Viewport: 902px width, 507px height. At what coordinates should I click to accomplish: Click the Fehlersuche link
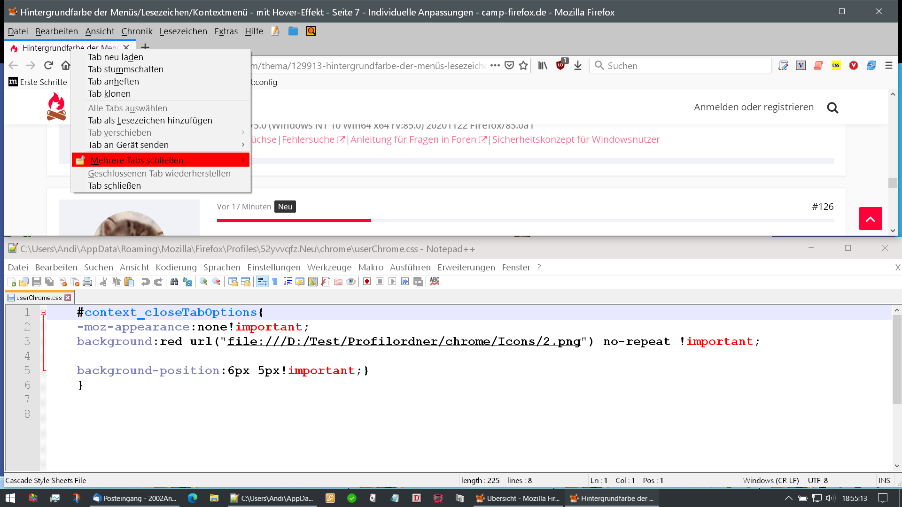[308, 139]
